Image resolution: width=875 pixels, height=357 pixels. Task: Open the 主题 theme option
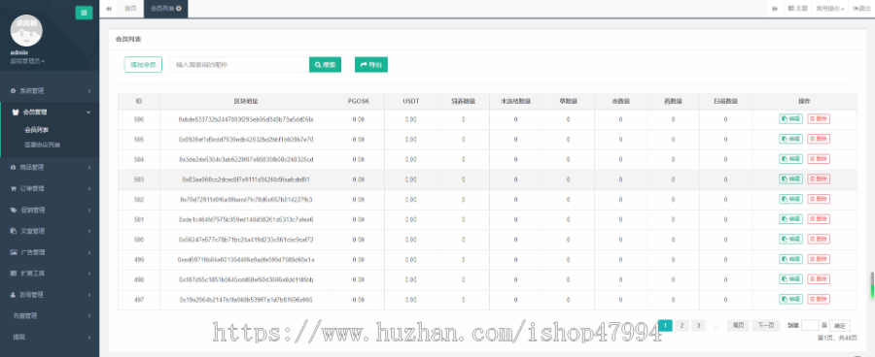click(x=797, y=9)
